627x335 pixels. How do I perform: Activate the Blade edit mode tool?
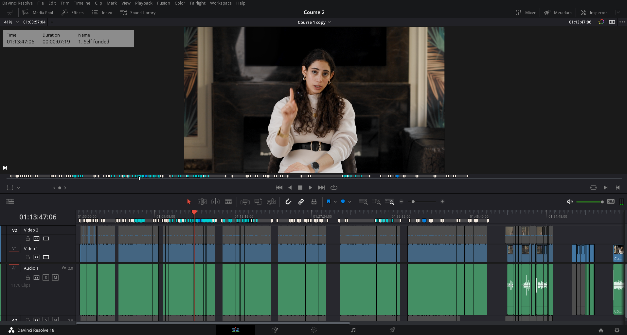[228, 202]
